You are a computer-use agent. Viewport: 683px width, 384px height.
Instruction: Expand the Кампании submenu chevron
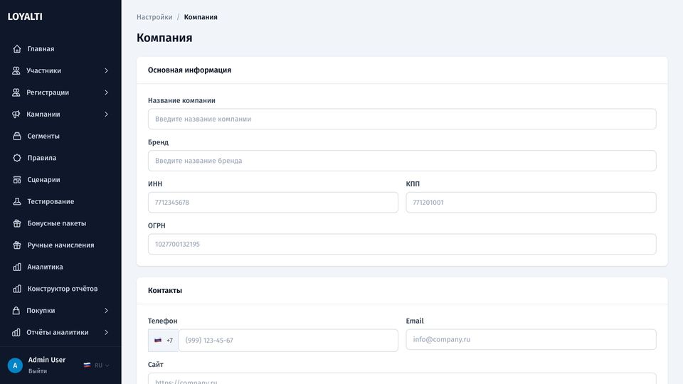coord(106,114)
